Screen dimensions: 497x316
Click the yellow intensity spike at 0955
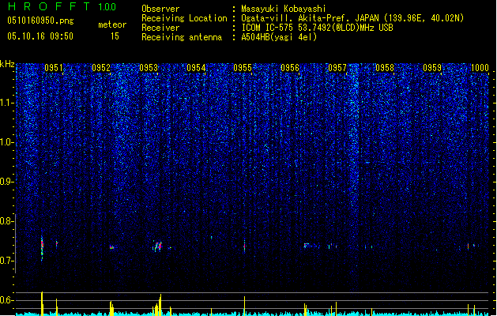coord(244,306)
